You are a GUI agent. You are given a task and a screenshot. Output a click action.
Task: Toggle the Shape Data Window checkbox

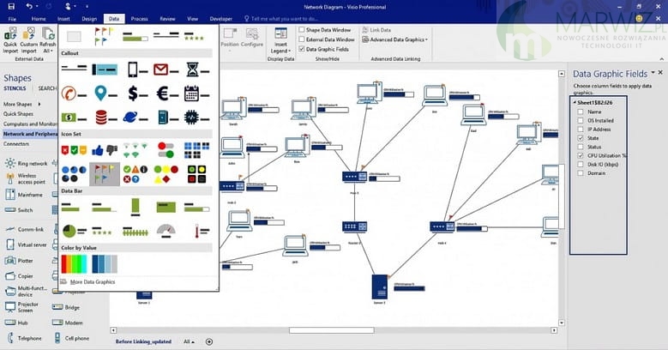[x=302, y=29]
